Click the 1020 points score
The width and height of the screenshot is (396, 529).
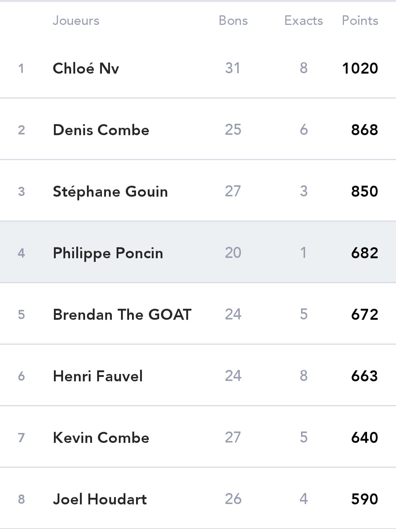click(360, 69)
